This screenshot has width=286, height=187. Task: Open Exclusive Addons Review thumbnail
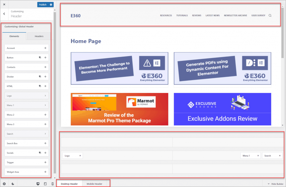pos(222,109)
